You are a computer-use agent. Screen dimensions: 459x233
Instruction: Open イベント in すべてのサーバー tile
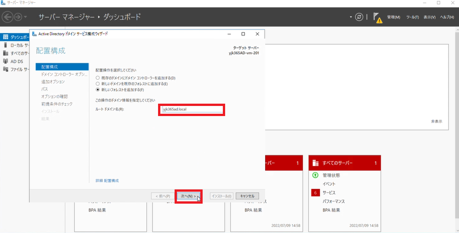click(x=329, y=184)
